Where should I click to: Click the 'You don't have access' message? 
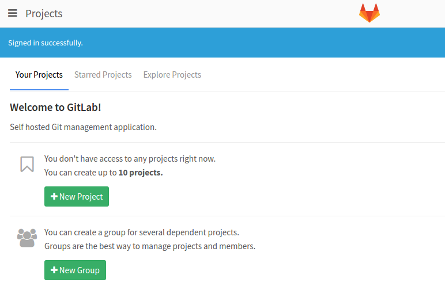click(x=130, y=159)
